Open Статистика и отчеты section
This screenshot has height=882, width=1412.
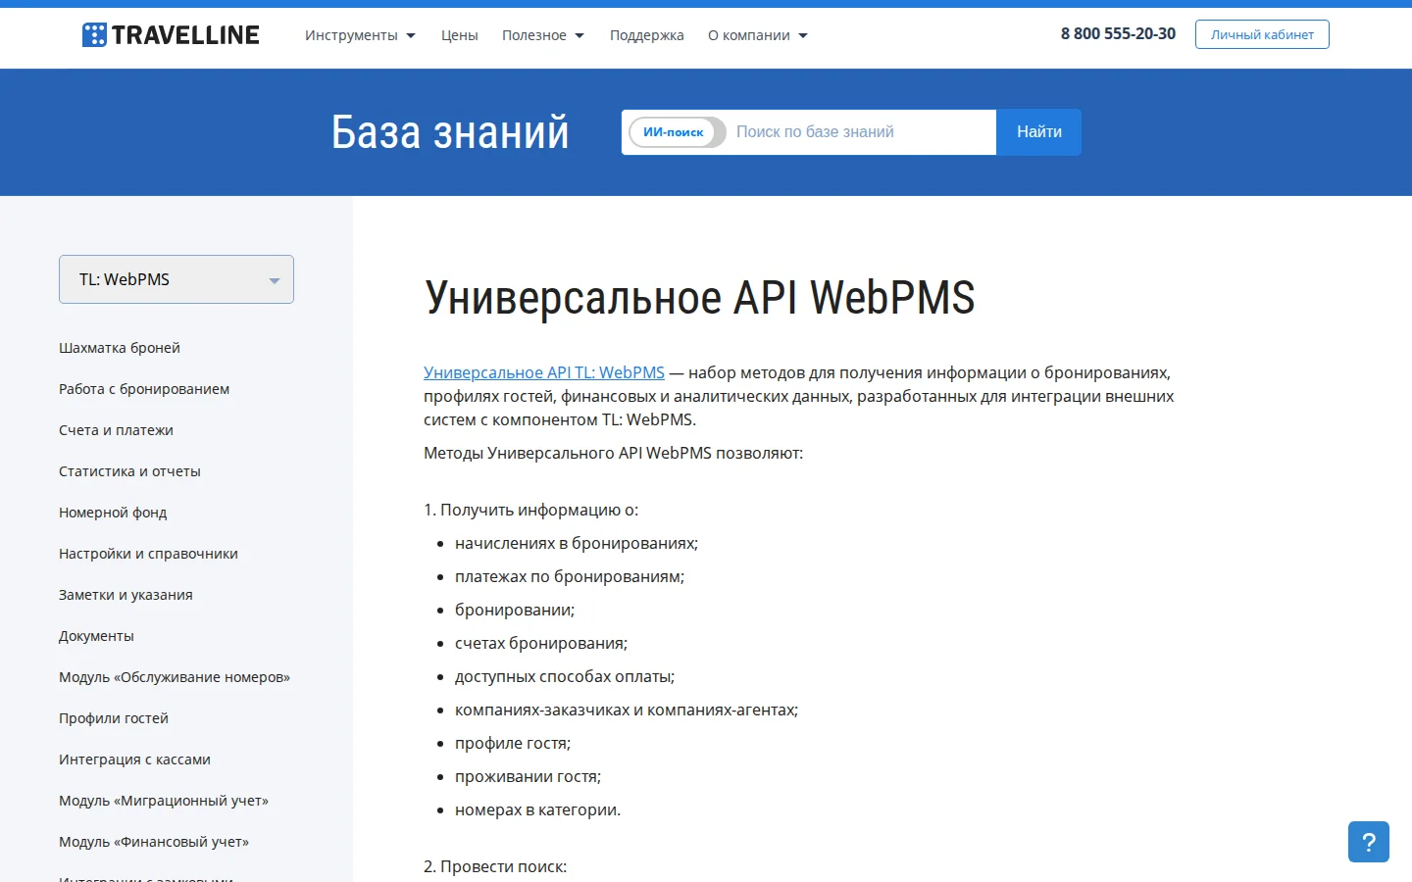pyautogui.click(x=129, y=471)
